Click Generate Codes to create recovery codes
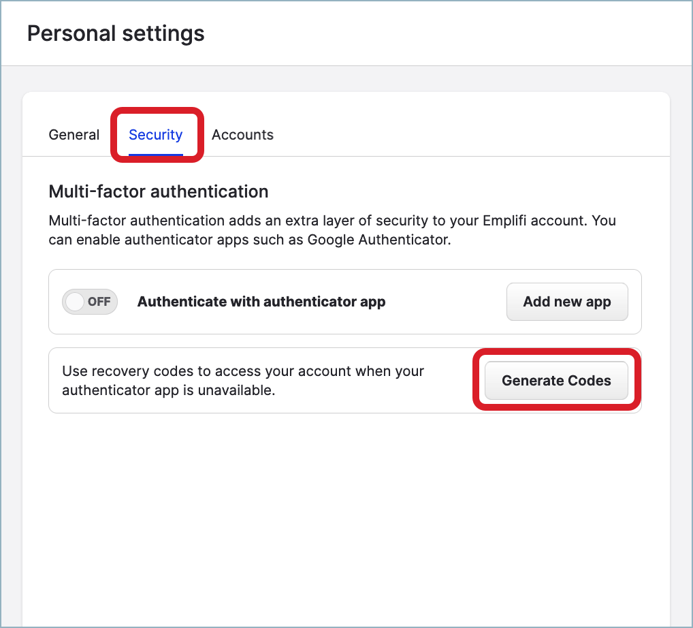 (555, 381)
